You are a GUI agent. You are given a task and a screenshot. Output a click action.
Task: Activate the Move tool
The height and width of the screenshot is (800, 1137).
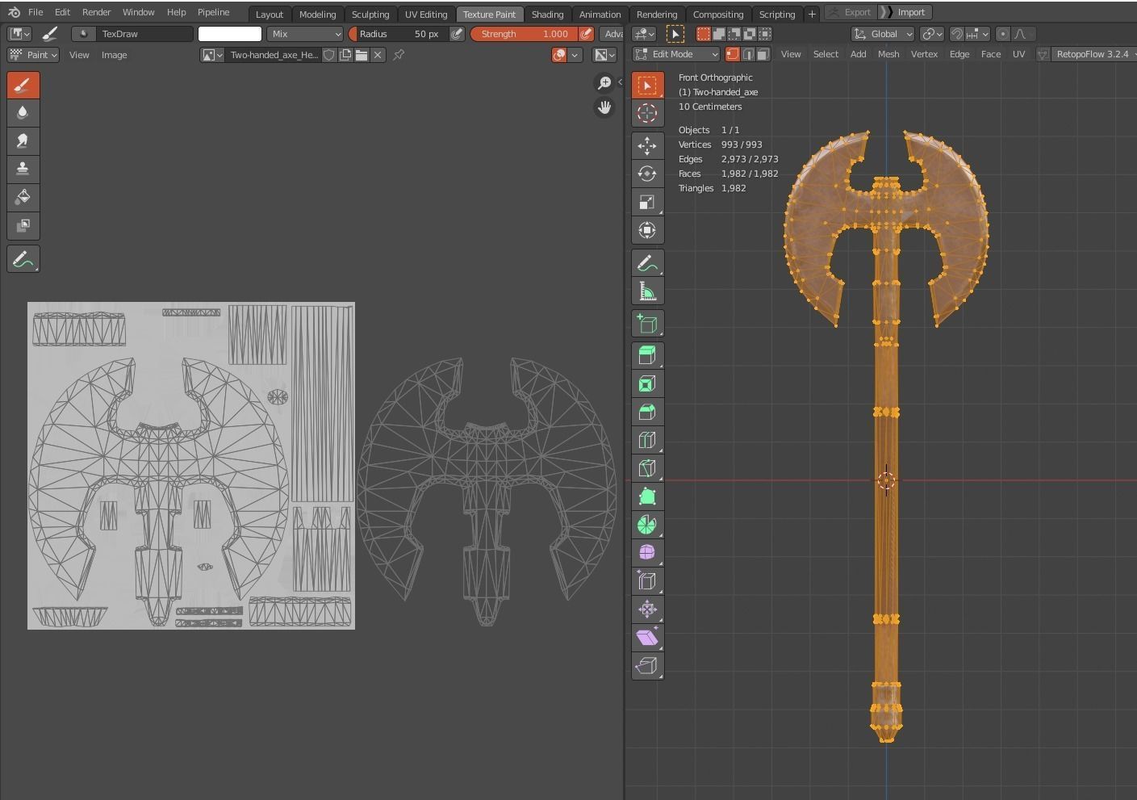coord(647,146)
